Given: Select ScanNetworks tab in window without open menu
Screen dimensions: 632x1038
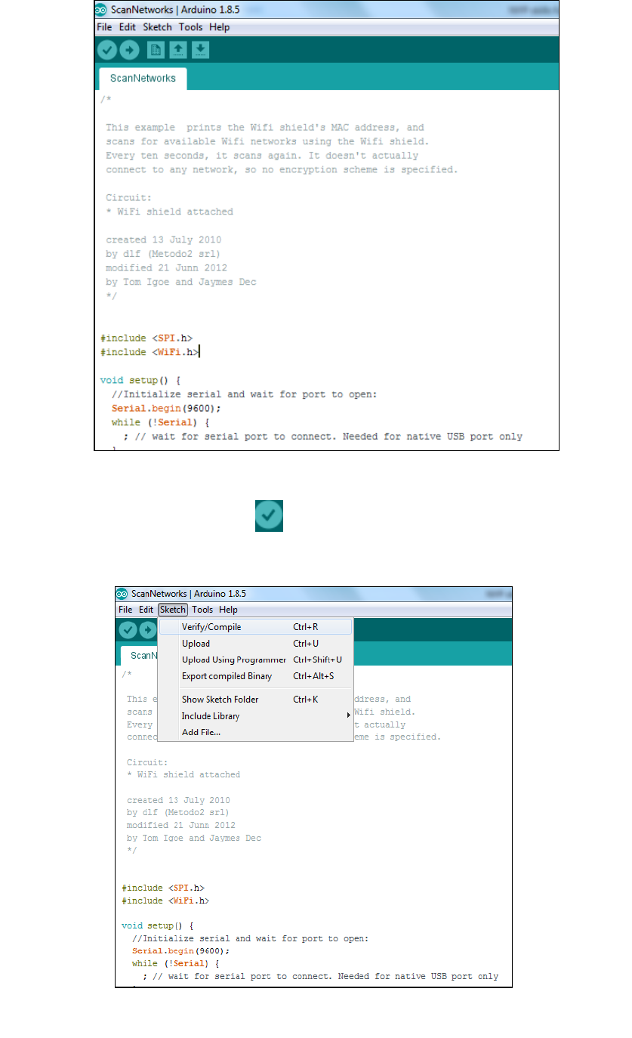Looking at the screenshot, I should pos(143,78).
